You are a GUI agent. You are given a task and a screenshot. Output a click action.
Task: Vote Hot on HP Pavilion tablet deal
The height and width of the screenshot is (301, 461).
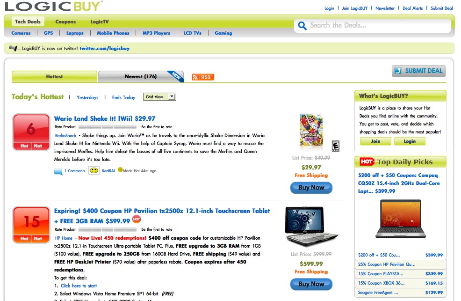pyautogui.click(x=24, y=239)
